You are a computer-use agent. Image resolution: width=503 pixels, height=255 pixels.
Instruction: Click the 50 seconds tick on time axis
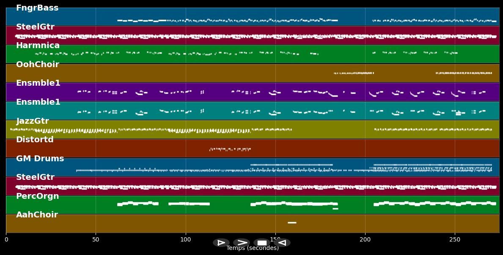(96, 239)
